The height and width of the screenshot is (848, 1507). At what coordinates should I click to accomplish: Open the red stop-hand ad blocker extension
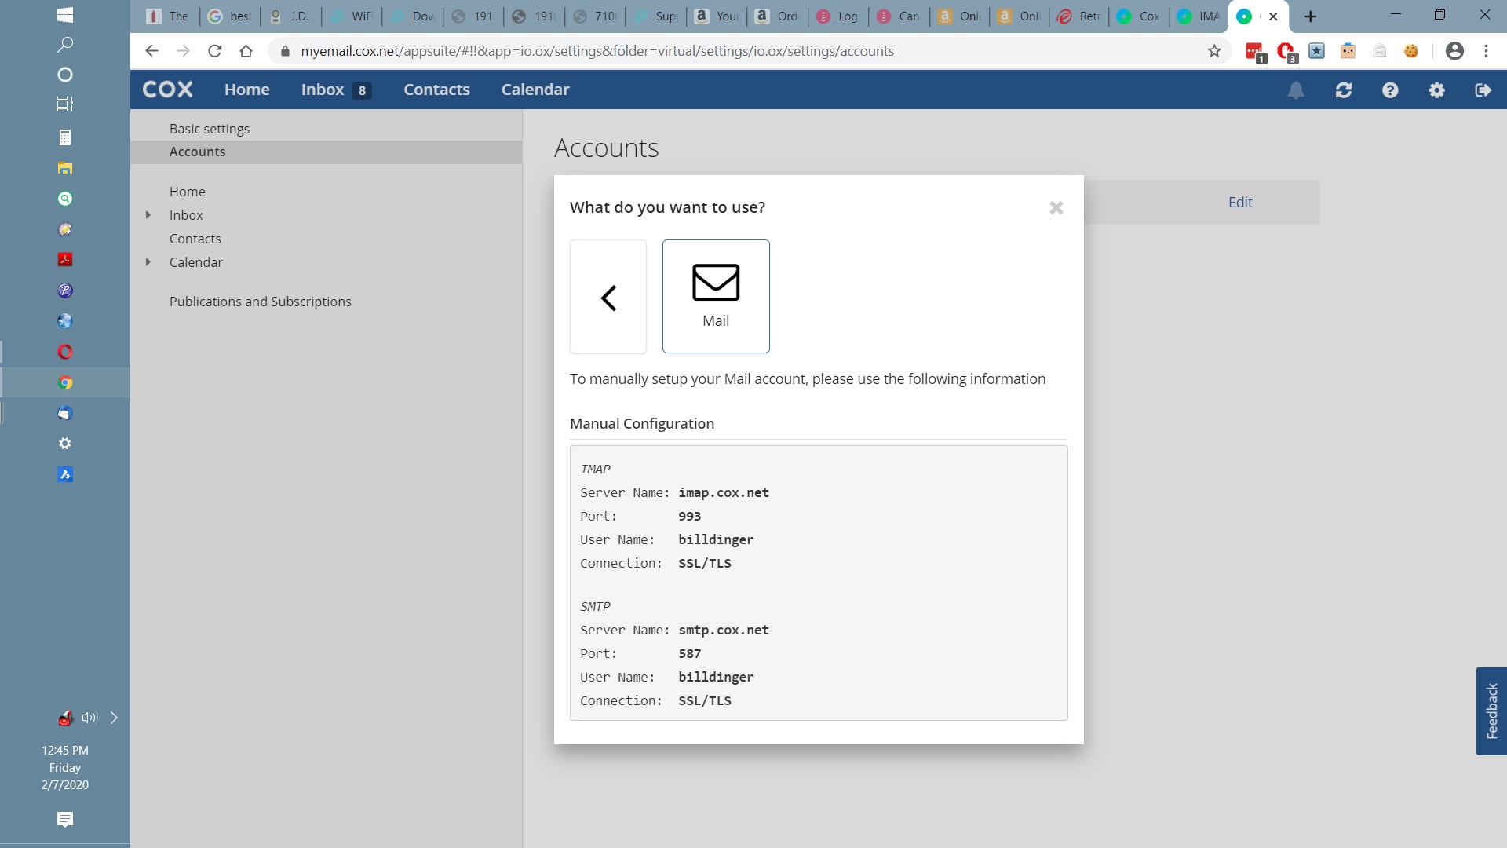coord(1286,52)
